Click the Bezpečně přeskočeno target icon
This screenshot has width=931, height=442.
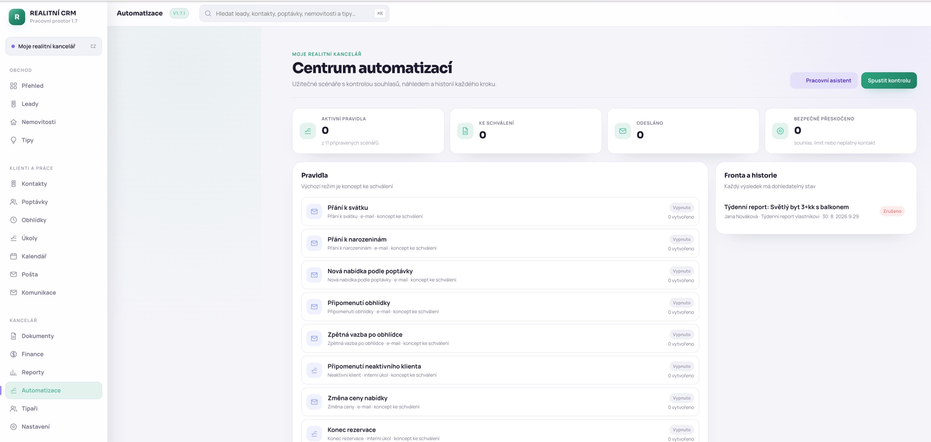780,131
